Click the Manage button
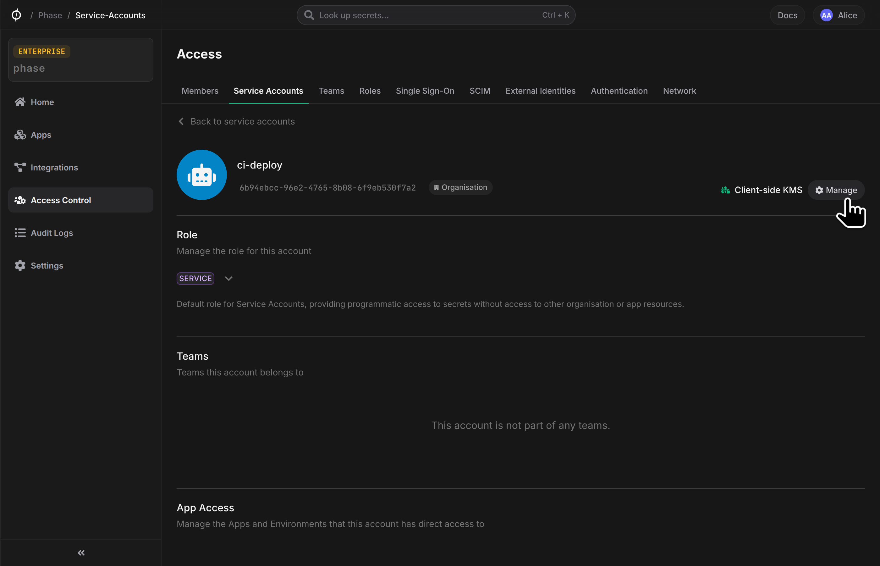 (x=836, y=190)
